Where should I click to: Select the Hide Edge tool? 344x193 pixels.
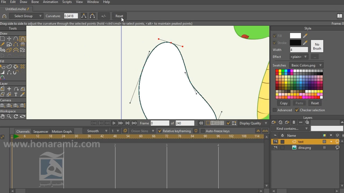pos(9,72)
